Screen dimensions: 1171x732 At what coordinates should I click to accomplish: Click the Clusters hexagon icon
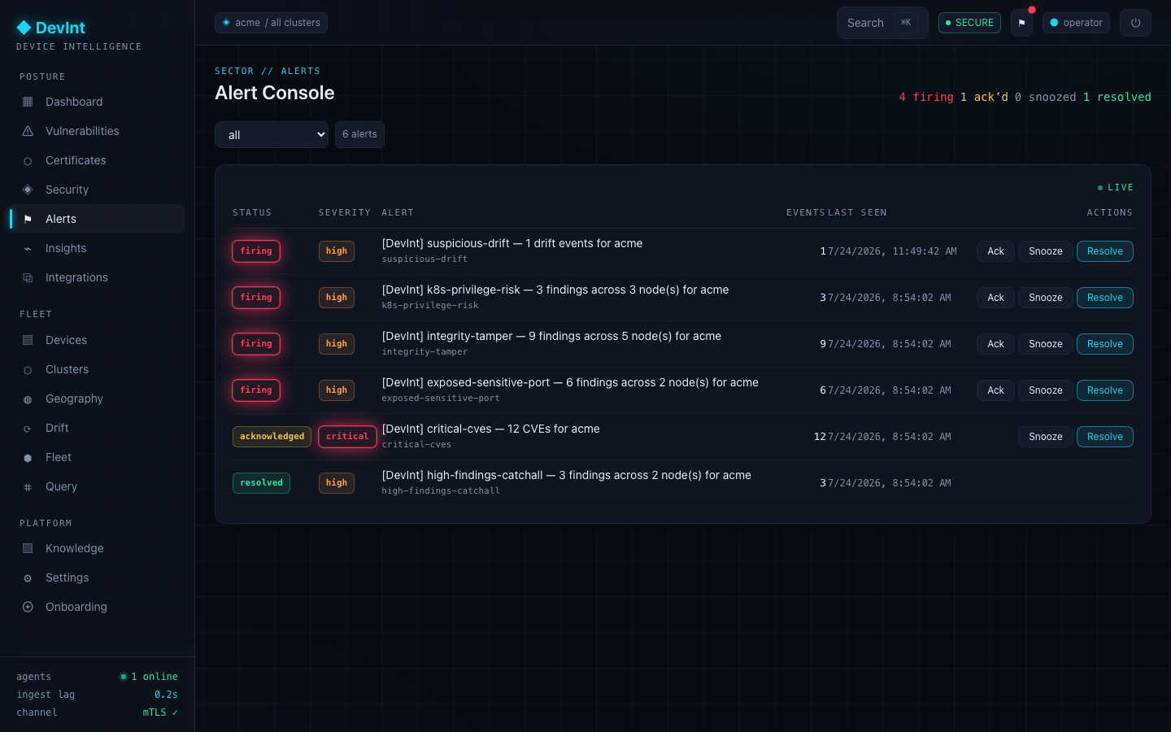[x=28, y=370]
